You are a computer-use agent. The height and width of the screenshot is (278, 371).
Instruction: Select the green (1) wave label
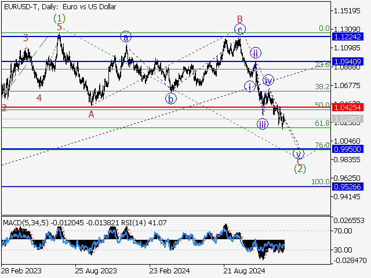pyautogui.click(x=60, y=18)
